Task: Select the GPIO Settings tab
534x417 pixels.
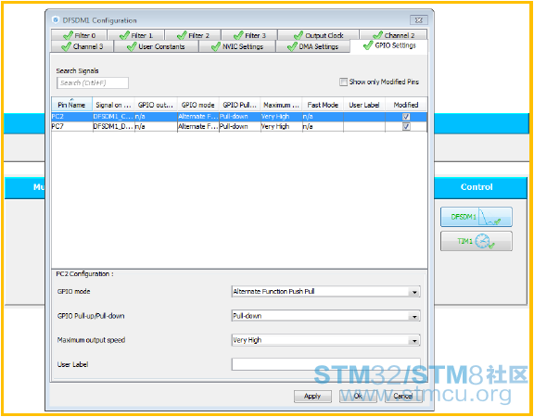Action: pos(389,45)
